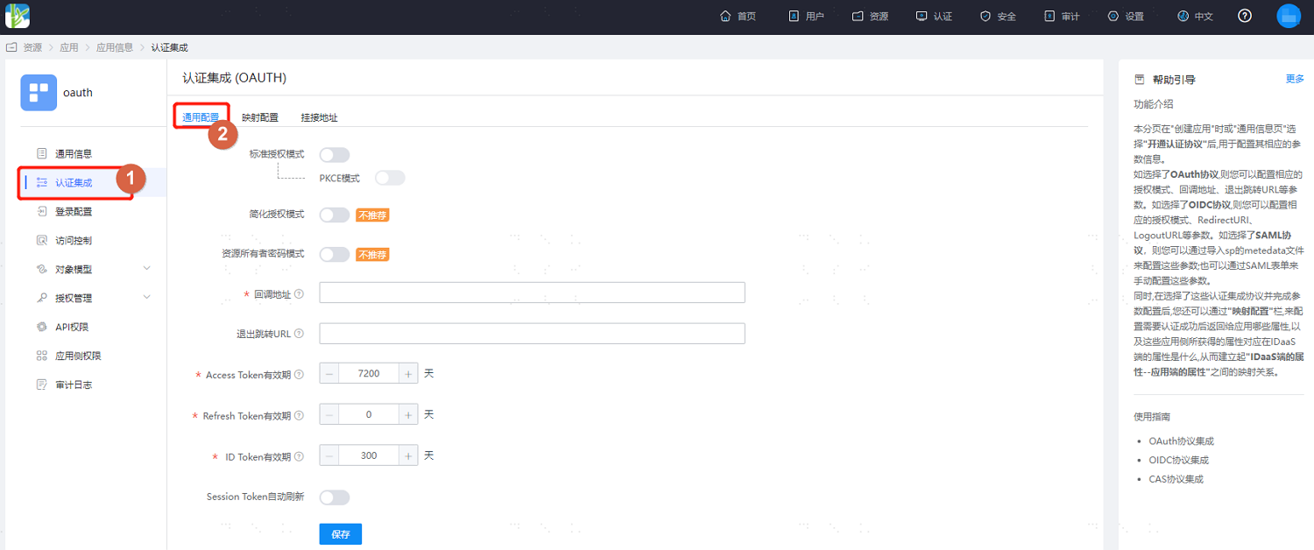The image size is (1314, 550).
Task: Switch to the 映射配置 tab
Action: point(260,117)
